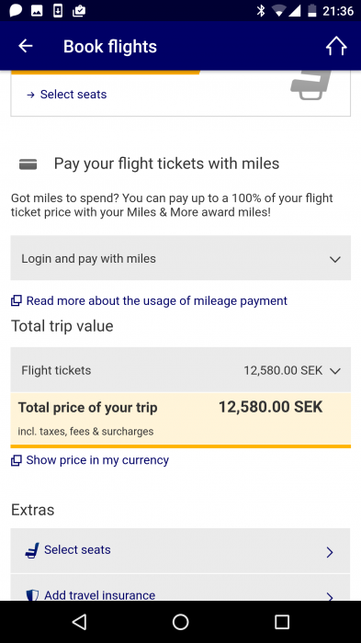Open Select seats row in Extras
The height and width of the screenshot is (643, 361).
[180, 550]
